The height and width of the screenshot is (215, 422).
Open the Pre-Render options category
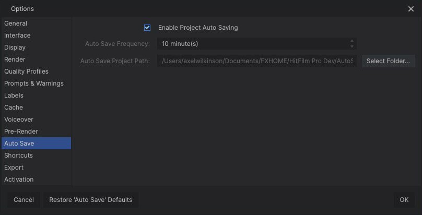point(21,132)
